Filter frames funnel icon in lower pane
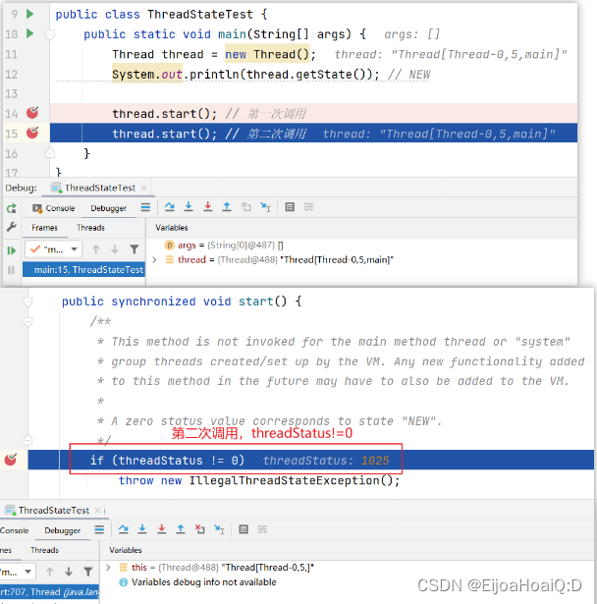Viewport: 597px width, 604px height. pos(87,572)
